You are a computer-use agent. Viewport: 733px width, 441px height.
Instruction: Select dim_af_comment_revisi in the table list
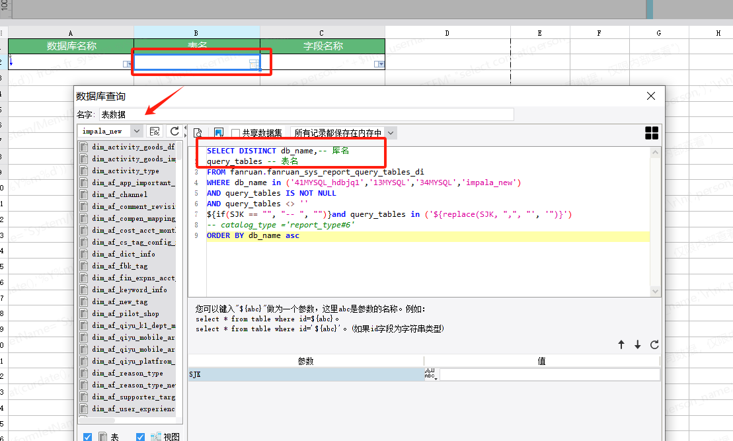point(134,207)
